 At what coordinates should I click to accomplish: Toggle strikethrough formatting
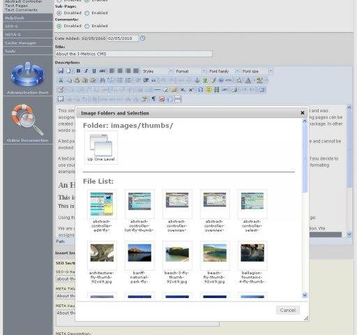(102, 71)
